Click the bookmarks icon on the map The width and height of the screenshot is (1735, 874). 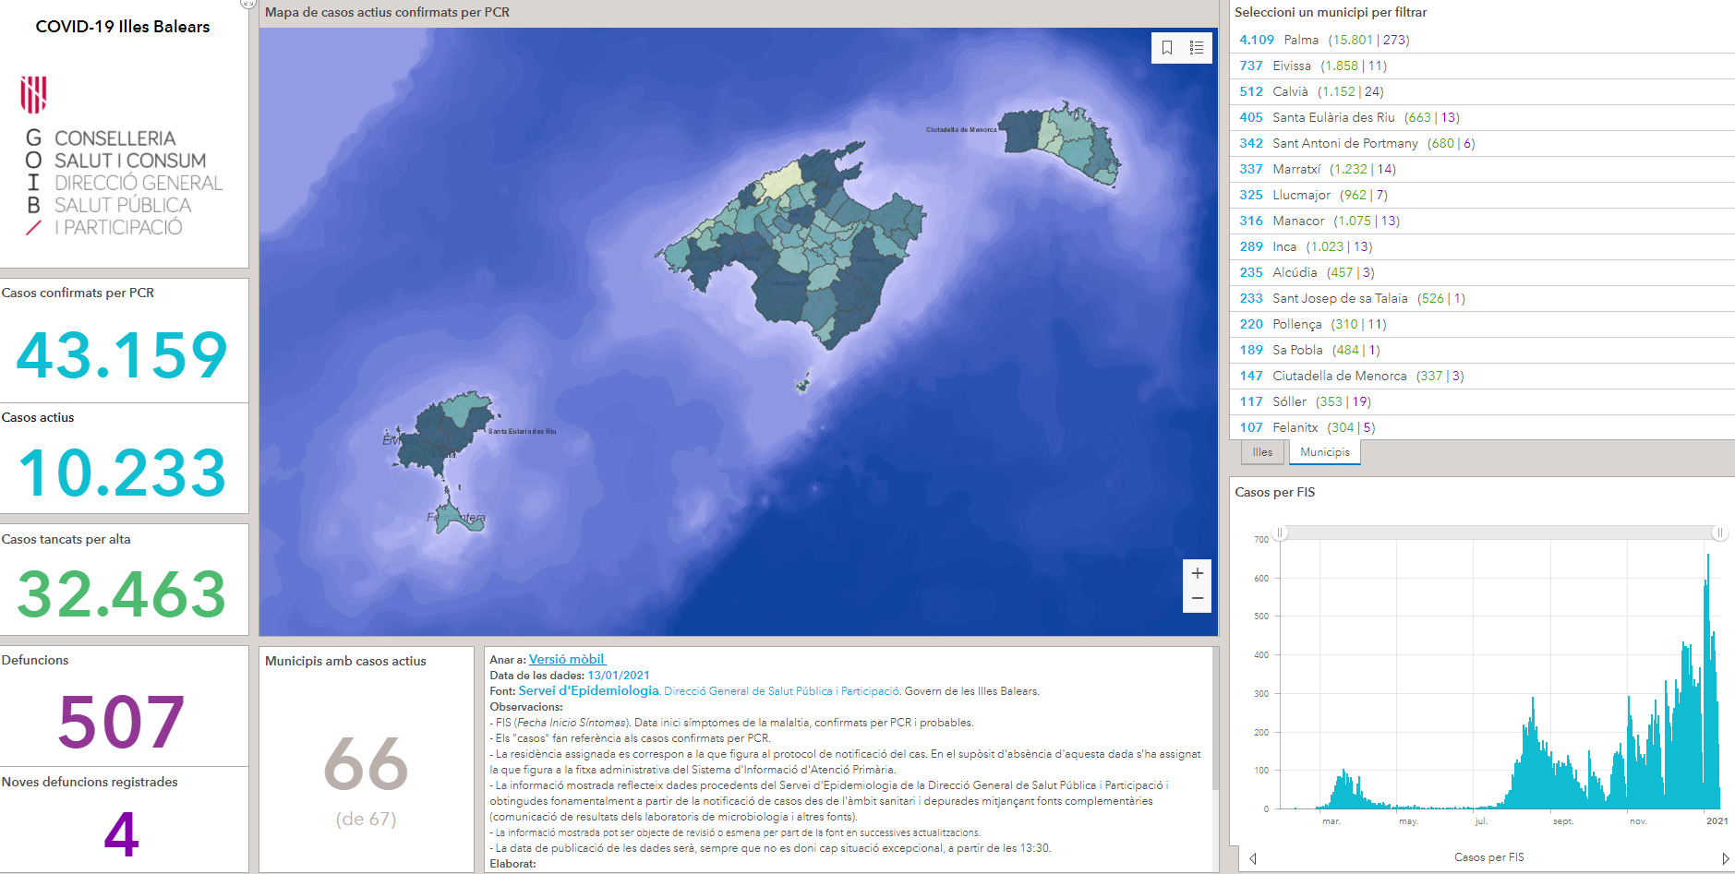tap(1167, 48)
